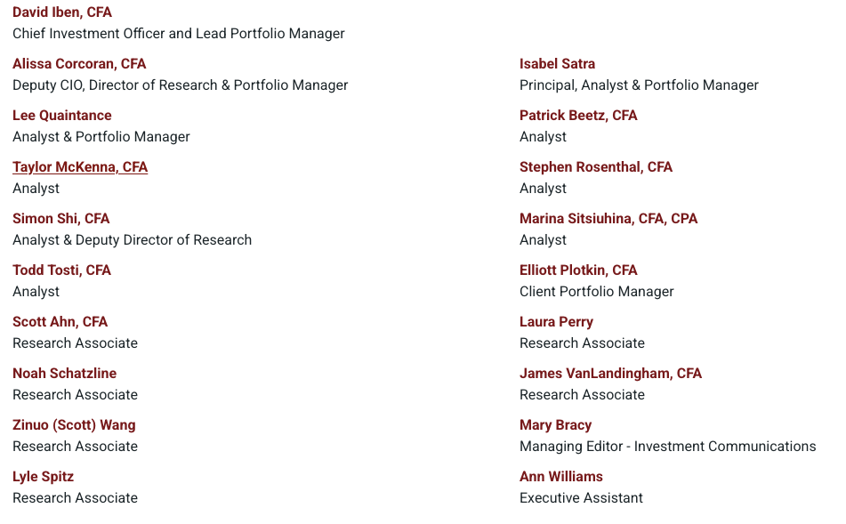
Task: Click Todd Tosti, CFA name
Action: 61,270
